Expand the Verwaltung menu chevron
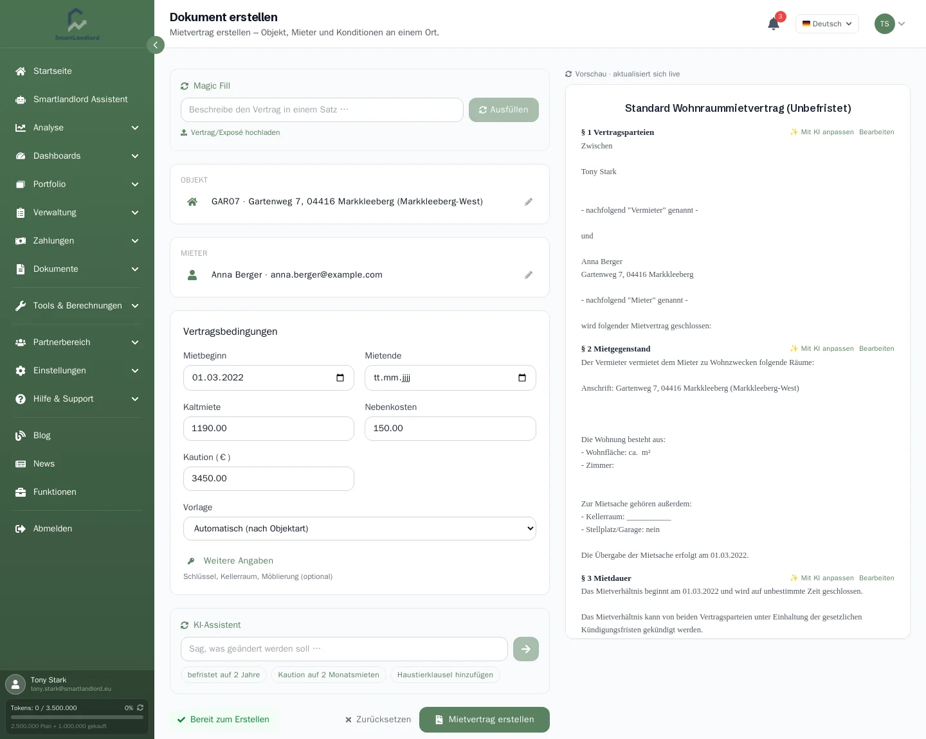This screenshot has height=739, width=926. [x=135, y=213]
